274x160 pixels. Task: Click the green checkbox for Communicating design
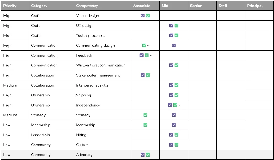tap(144, 46)
